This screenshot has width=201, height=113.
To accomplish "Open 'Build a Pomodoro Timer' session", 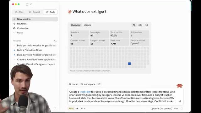I will [30, 50].
